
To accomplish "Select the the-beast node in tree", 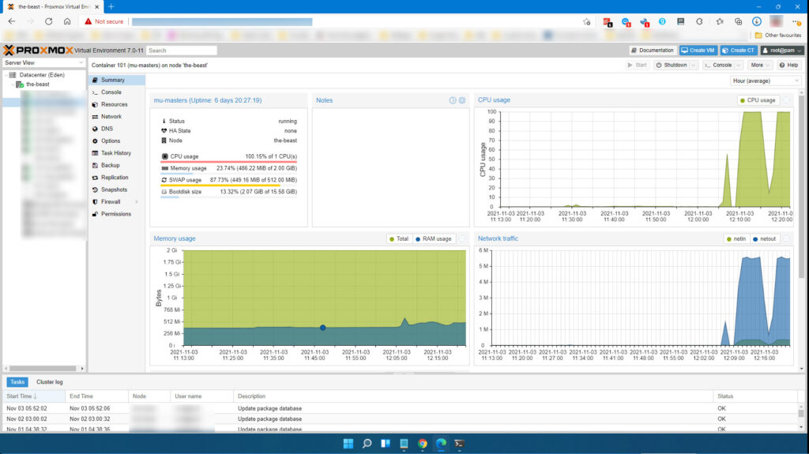I will click(x=38, y=84).
